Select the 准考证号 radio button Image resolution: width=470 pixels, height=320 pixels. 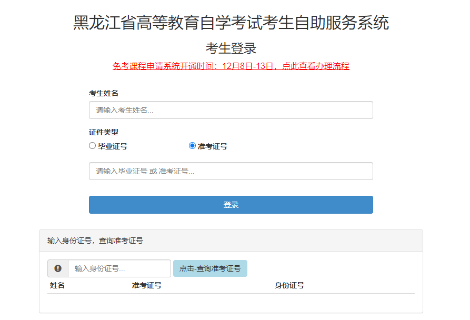pyautogui.click(x=192, y=146)
